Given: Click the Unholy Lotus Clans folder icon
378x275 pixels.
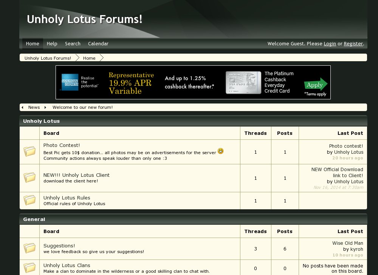Looking at the screenshot, I should 29,268.
